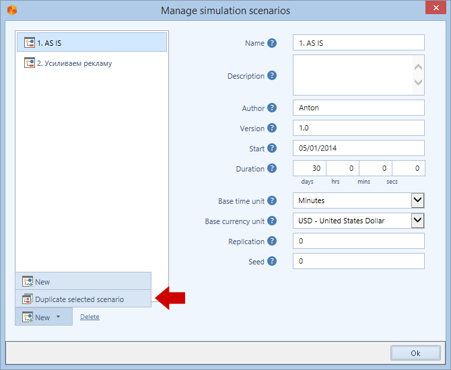Click the Author input field

click(x=359, y=108)
